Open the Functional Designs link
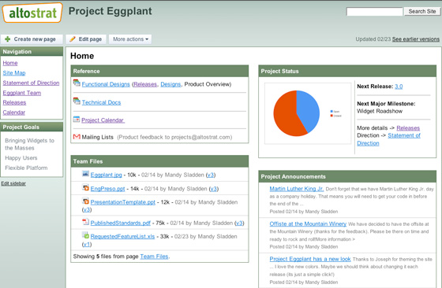442x288 pixels. 106,84
